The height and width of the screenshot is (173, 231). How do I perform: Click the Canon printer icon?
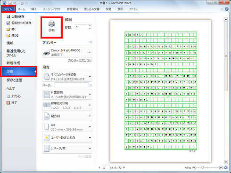(x=47, y=53)
